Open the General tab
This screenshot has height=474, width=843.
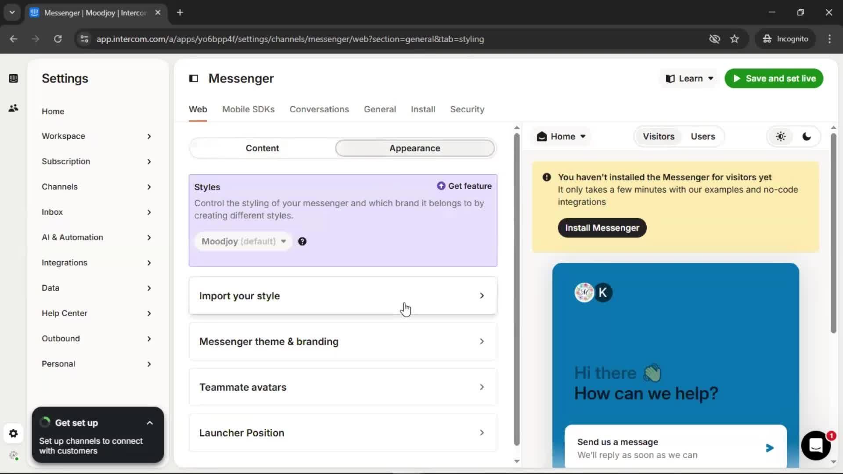pyautogui.click(x=380, y=109)
